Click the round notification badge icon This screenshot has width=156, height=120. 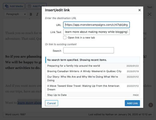[151, 105]
